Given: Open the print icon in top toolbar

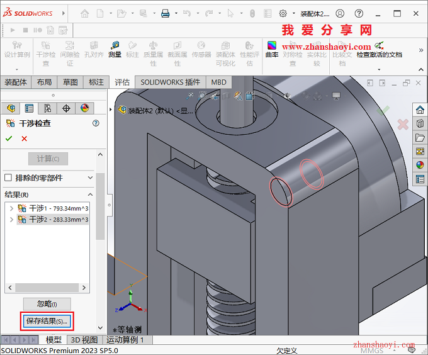Looking at the screenshot, I should point(166,13).
